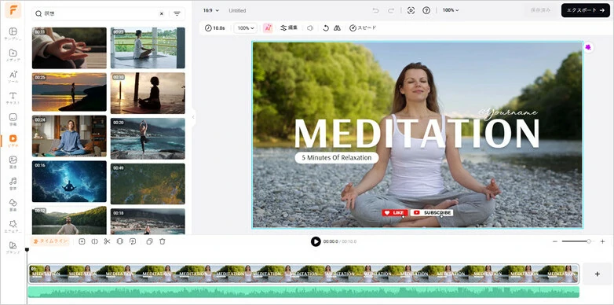This screenshot has height=305, width=614.
Task: Click the Export button
Action: point(586,10)
